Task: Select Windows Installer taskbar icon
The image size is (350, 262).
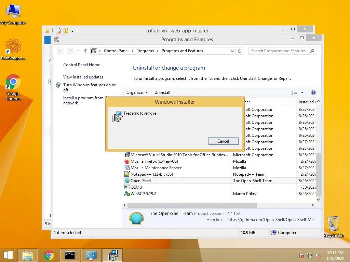Action: (x=112, y=255)
